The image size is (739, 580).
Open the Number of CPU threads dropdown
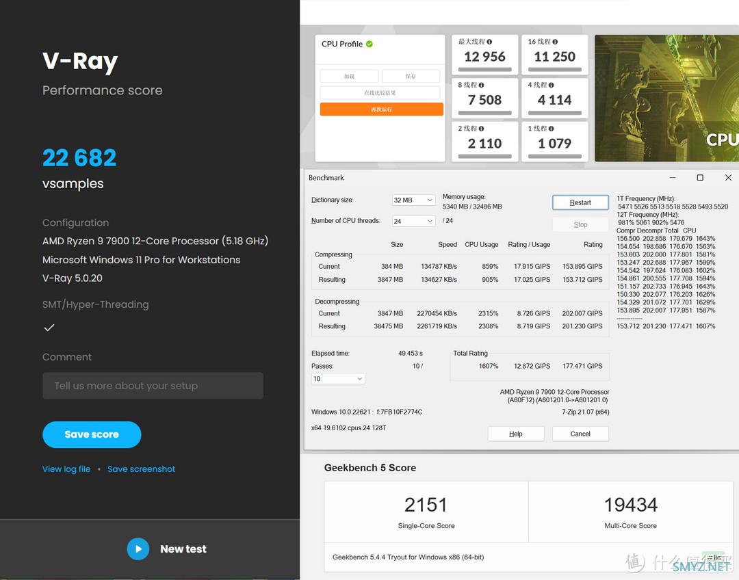click(x=413, y=221)
